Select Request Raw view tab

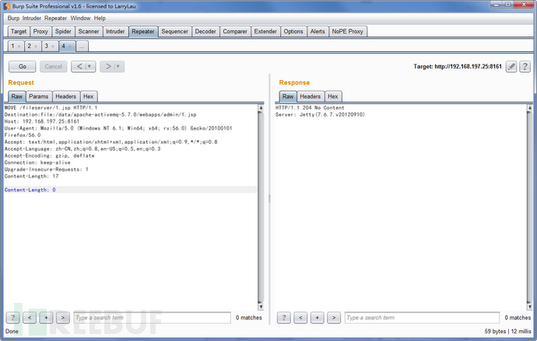[17, 96]
